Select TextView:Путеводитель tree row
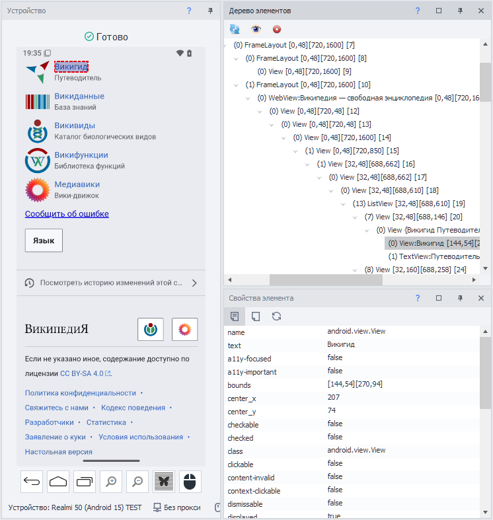Image resolution: width=493 pixels, height=520 pixels. coord(434,256)
